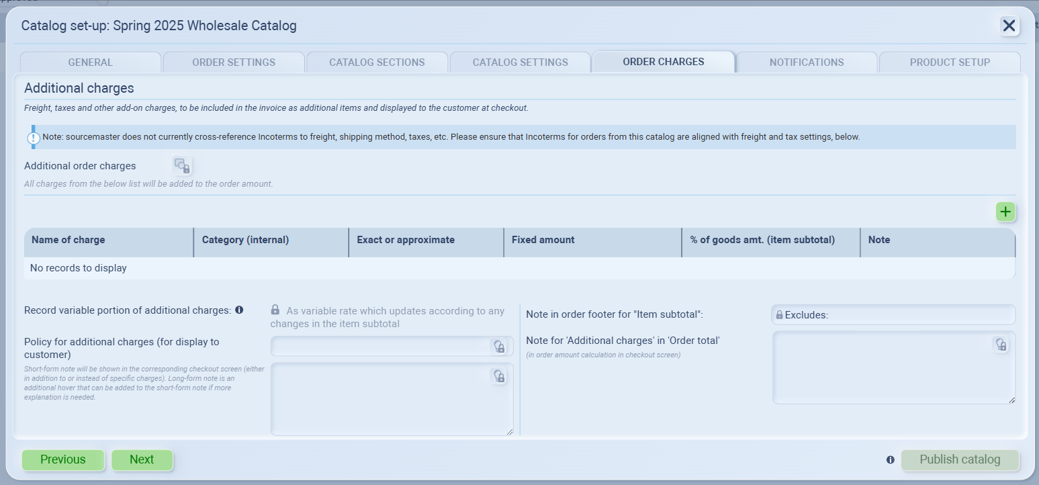Open the Order Settings tab

234,62
